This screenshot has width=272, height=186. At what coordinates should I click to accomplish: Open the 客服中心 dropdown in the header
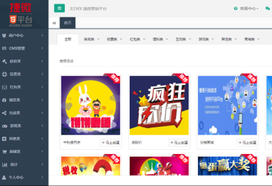tap(246, 9)
